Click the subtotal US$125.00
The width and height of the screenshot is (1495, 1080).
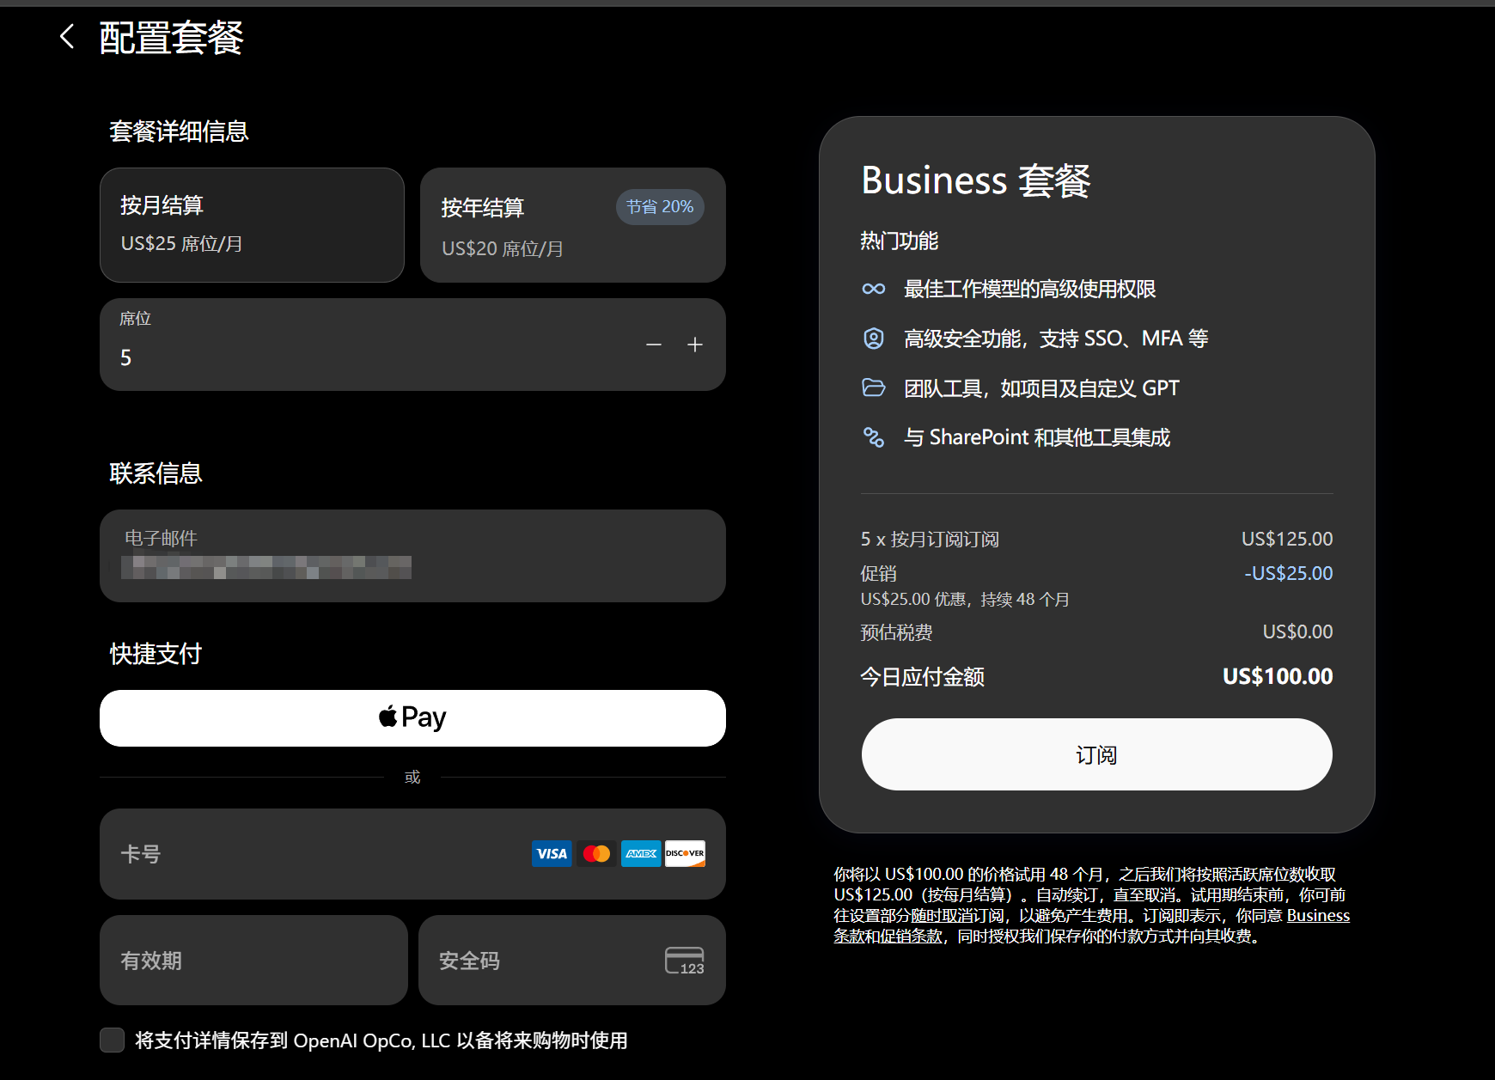(x=1287, y=539)
